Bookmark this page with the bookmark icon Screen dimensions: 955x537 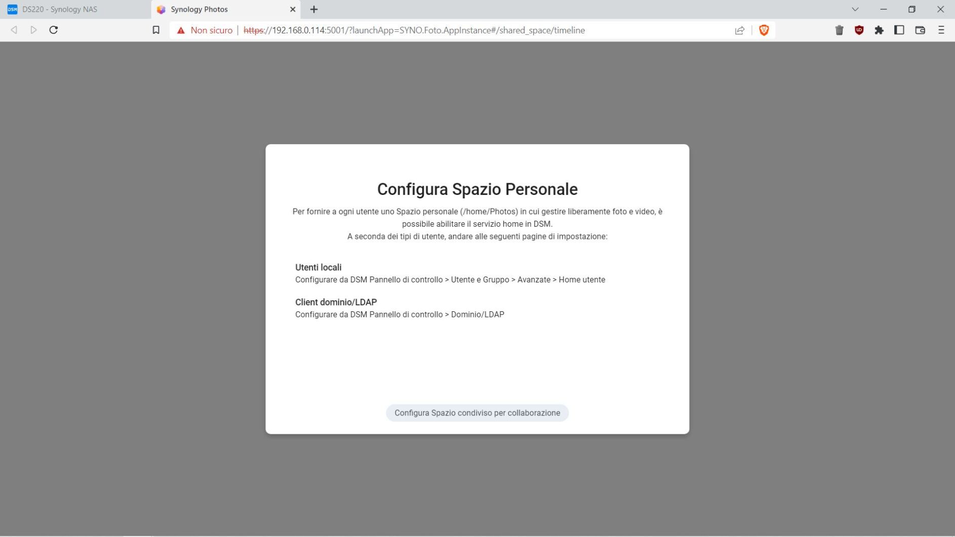click(156, 30)
